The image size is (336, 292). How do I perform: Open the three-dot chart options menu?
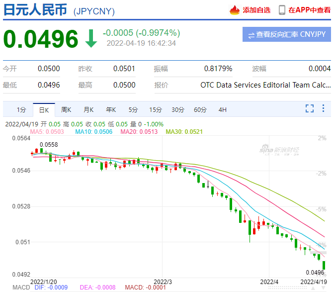pyautogui.click(x=324, y=108)
